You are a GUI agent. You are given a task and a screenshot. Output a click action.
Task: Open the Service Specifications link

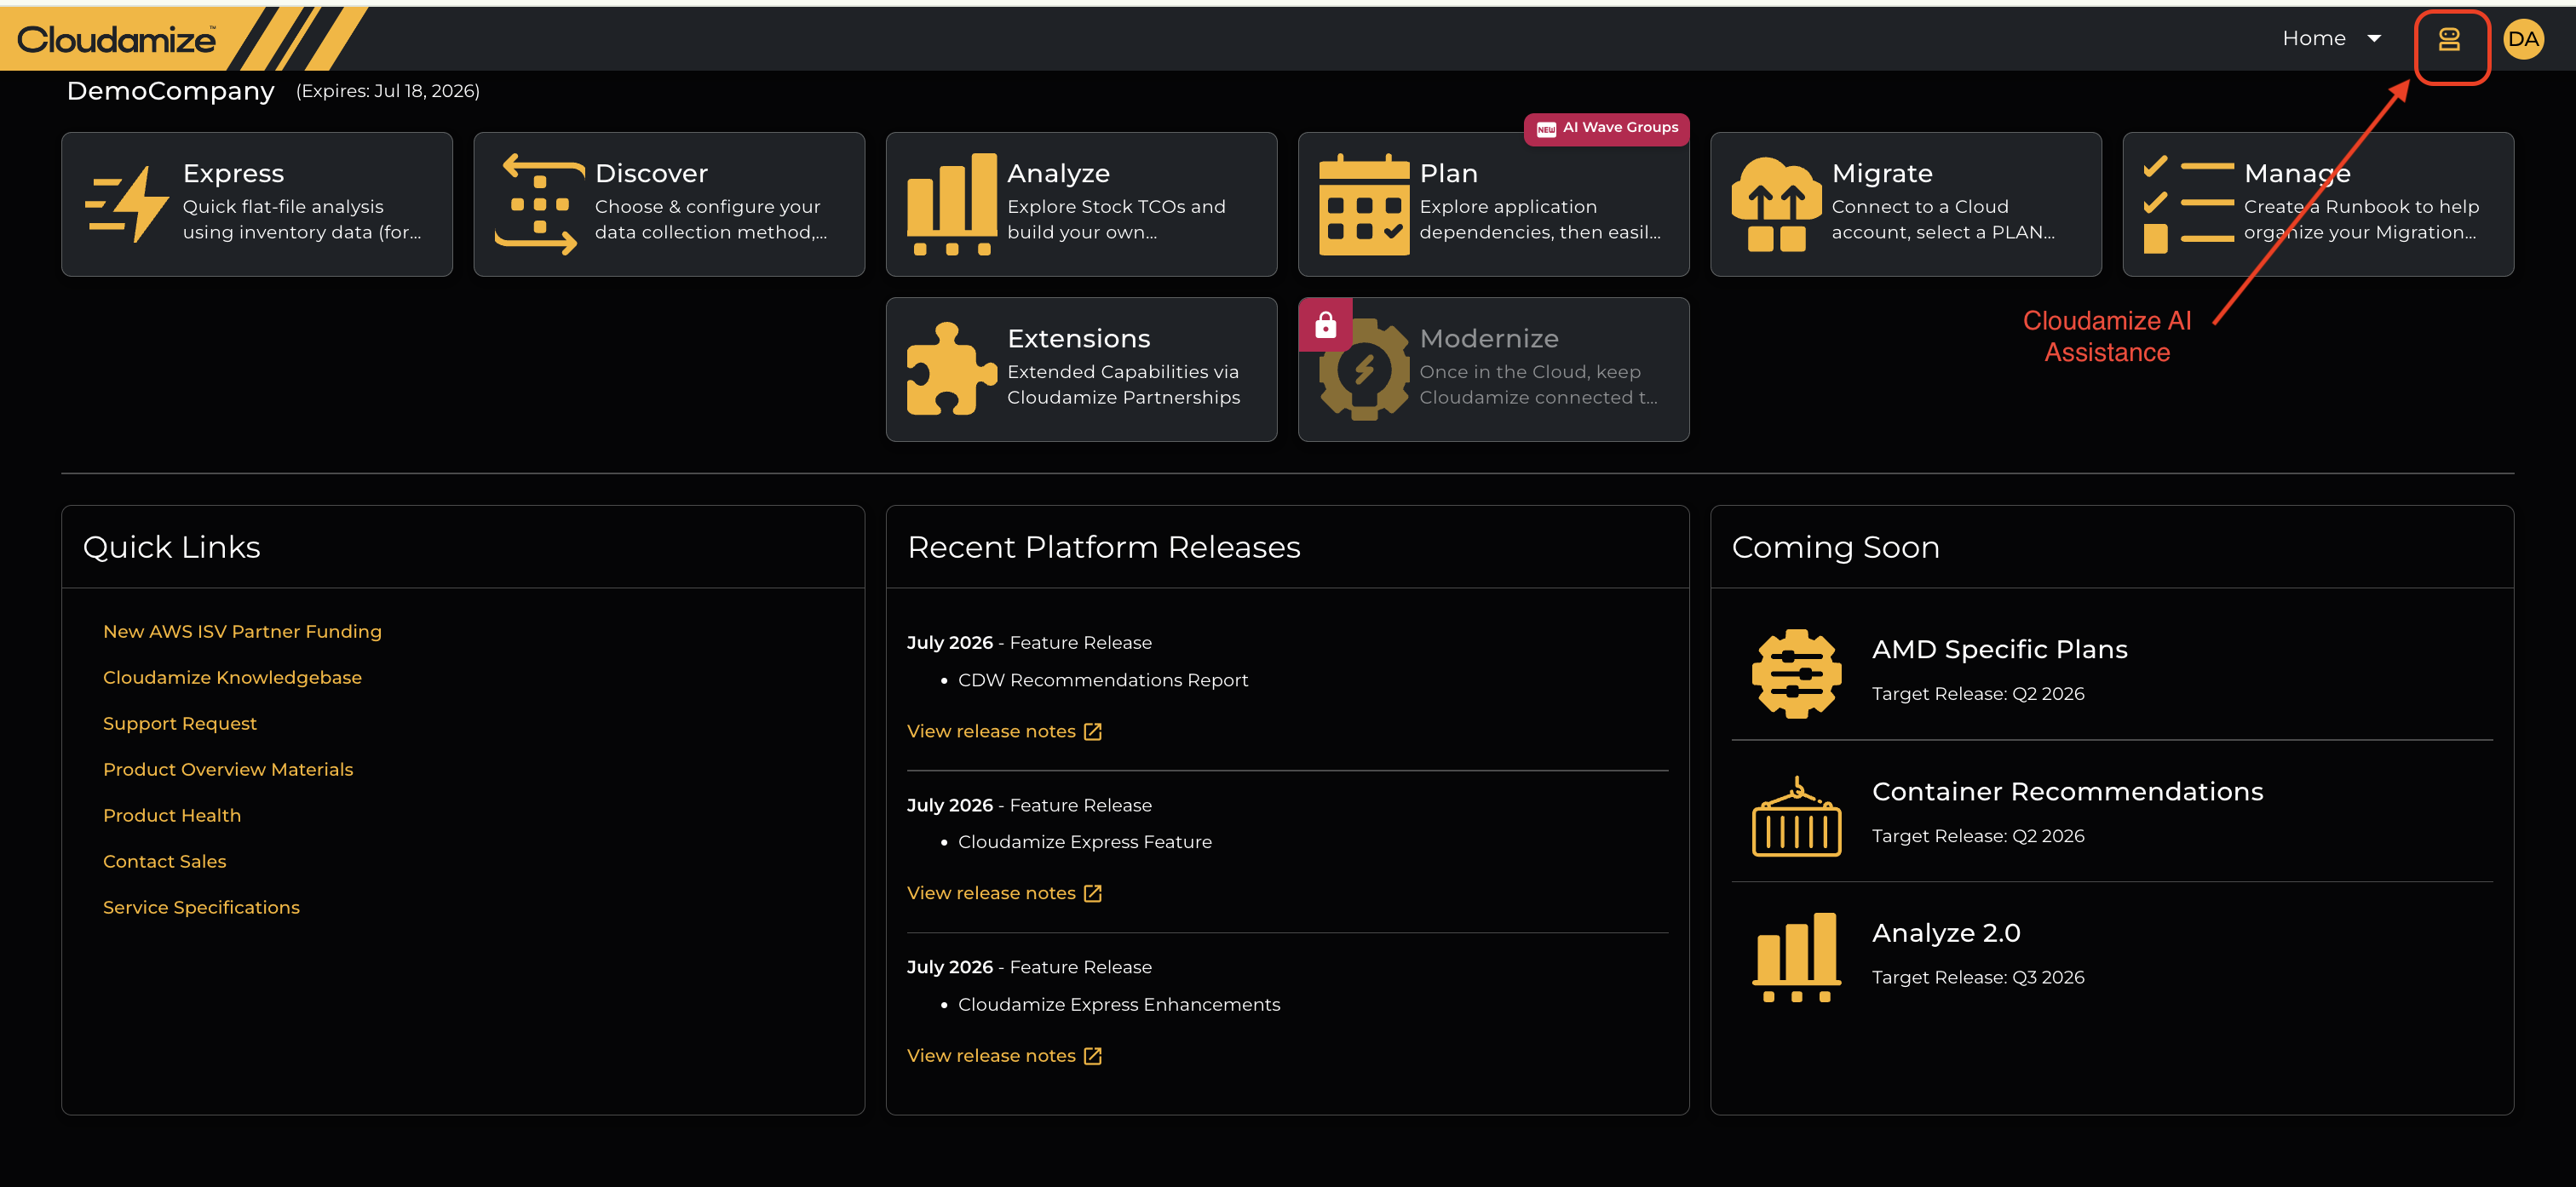click(201, 908)
